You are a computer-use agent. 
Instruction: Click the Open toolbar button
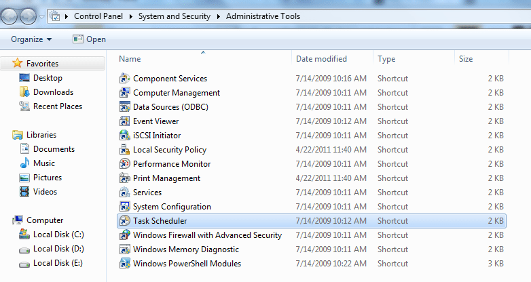(x=90, y=39)
